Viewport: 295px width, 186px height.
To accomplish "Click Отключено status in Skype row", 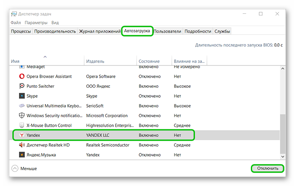I will [150, 96].
